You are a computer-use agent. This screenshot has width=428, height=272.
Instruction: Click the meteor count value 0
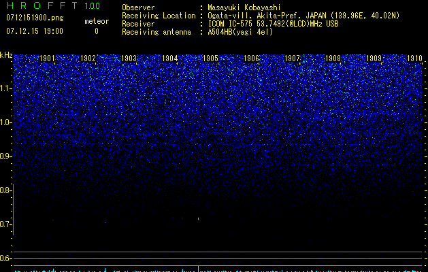97,31
